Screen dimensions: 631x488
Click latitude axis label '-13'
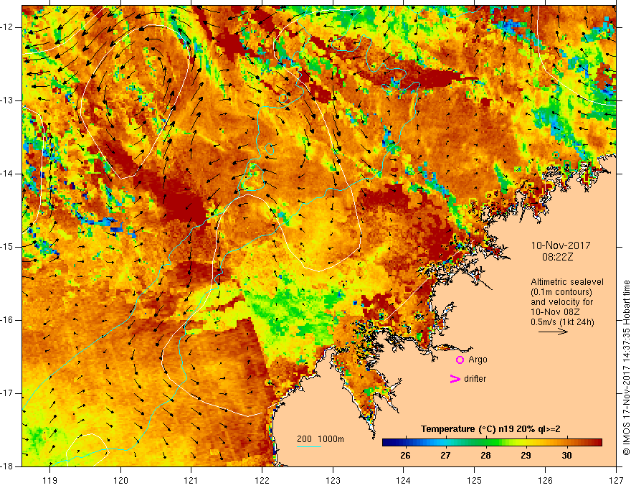[7, 100]
